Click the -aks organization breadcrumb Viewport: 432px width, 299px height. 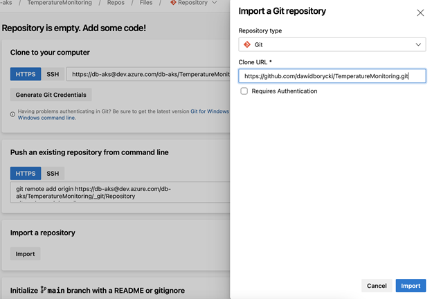[x=6, y=3]
